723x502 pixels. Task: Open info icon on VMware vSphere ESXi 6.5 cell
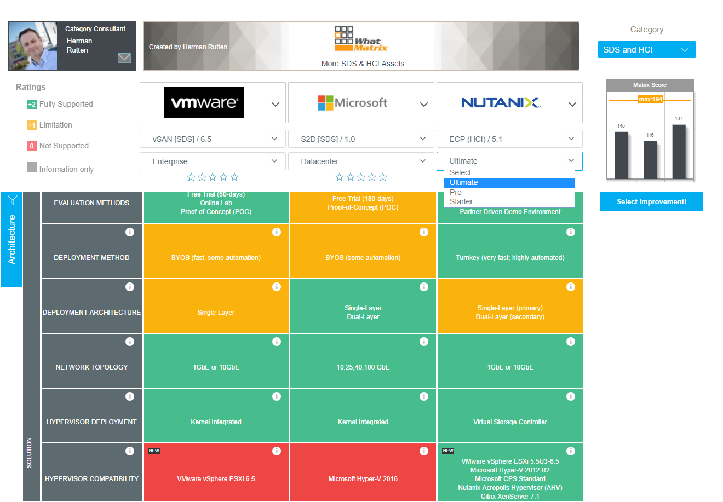[x=277, y=451]
